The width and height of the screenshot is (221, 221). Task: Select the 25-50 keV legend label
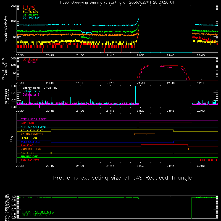point(30,15)
